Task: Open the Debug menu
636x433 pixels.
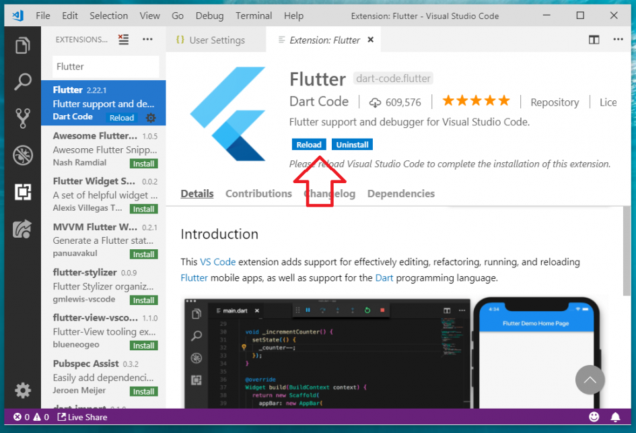Action: click(x=209, y=15)
